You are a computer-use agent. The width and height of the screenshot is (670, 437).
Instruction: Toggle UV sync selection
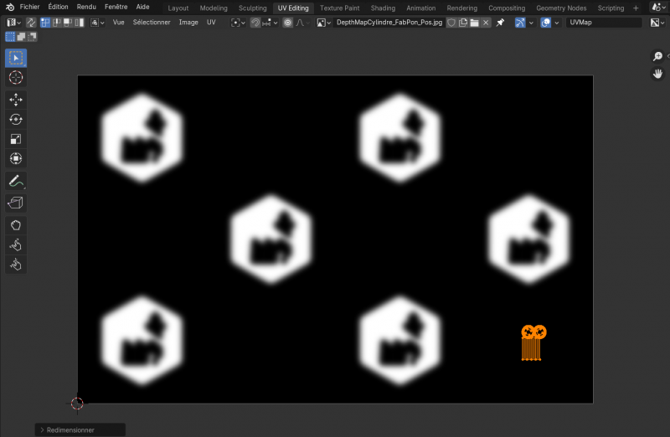tap(31, 23)
